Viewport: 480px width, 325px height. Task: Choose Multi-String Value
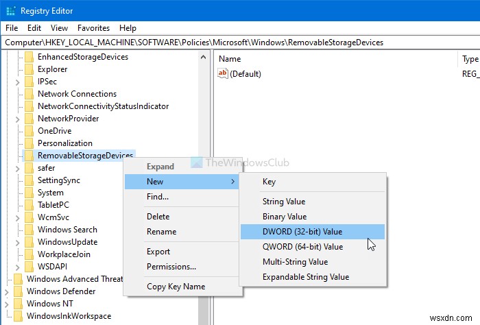(x=313, y=262)
